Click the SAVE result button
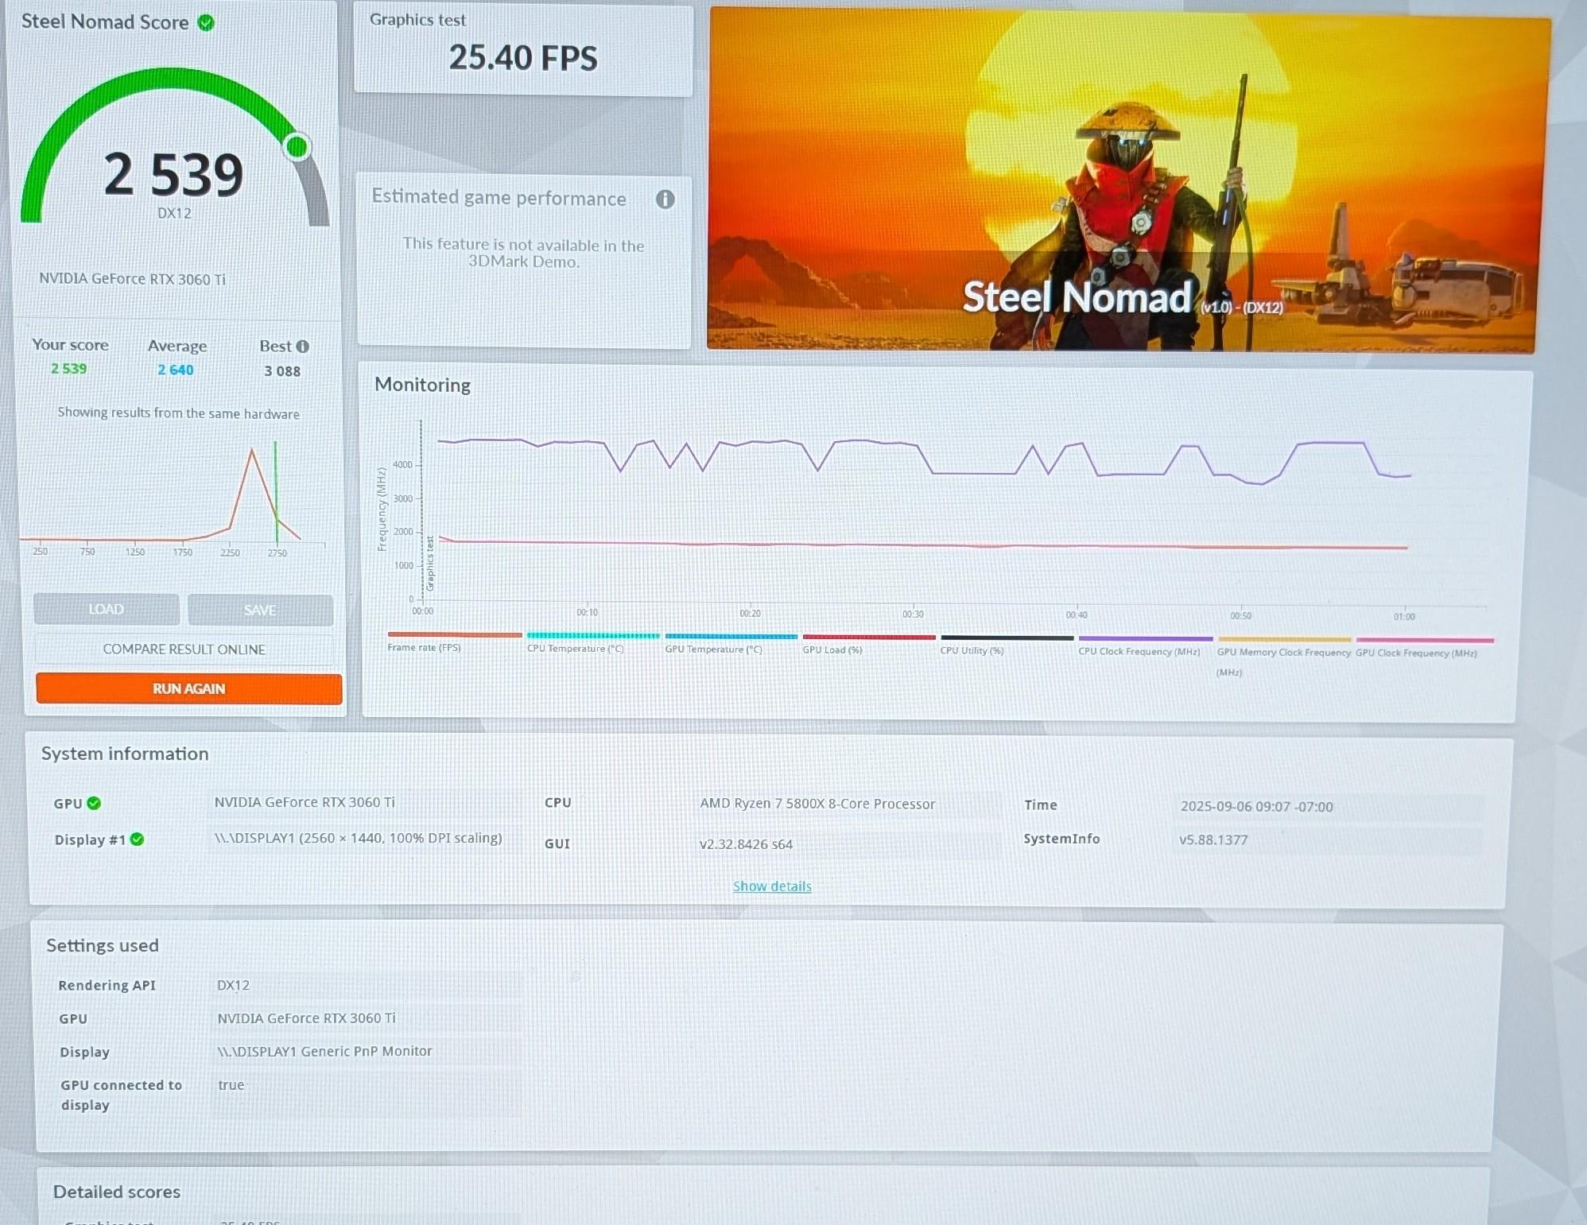The width and height of the screenshot is (1587, 1225). coord(260,611)
